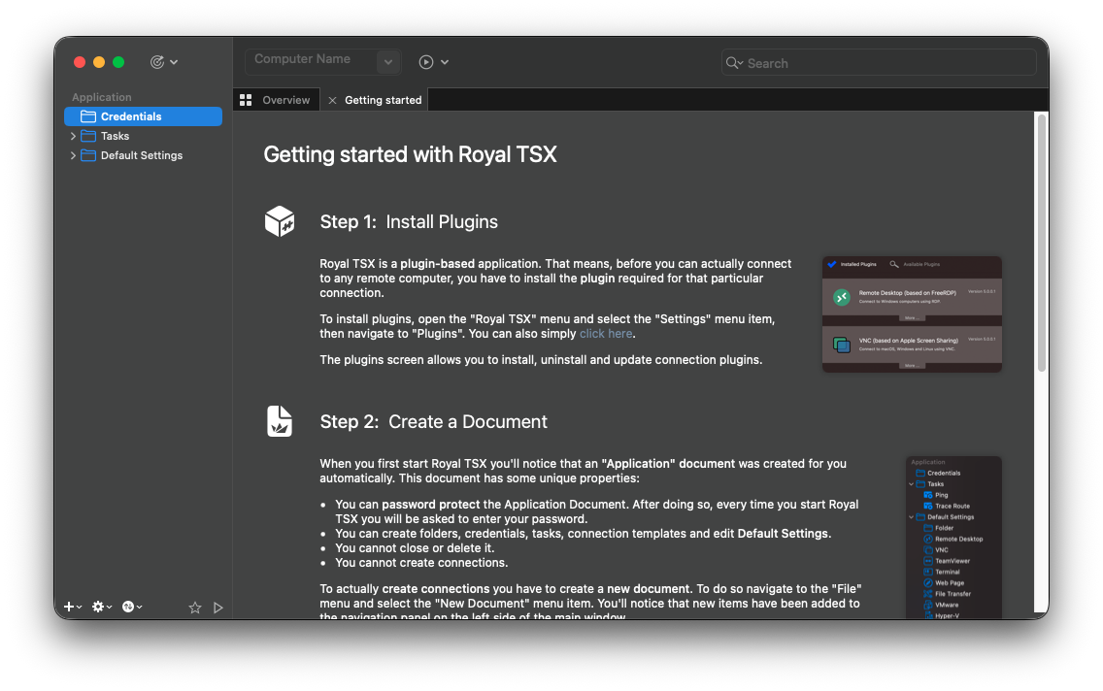The width and height of the screenshot is (1103, 691).
Task: Open the Computer Name combo box arrow
Action: tap(388, 62)
